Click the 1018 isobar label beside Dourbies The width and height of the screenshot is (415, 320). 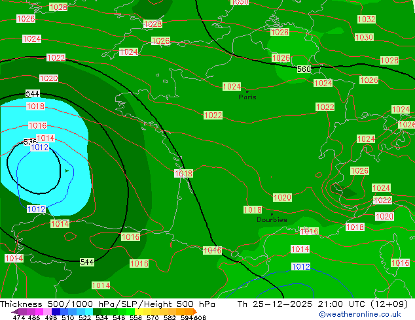(x=253, y=210)
